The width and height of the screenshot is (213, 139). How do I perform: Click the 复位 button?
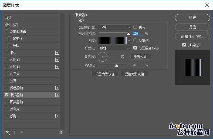(192, 27)
